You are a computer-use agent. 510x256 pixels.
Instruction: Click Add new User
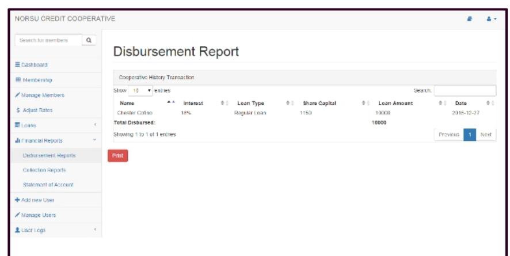pyautogui.click(x=56, y=200)
